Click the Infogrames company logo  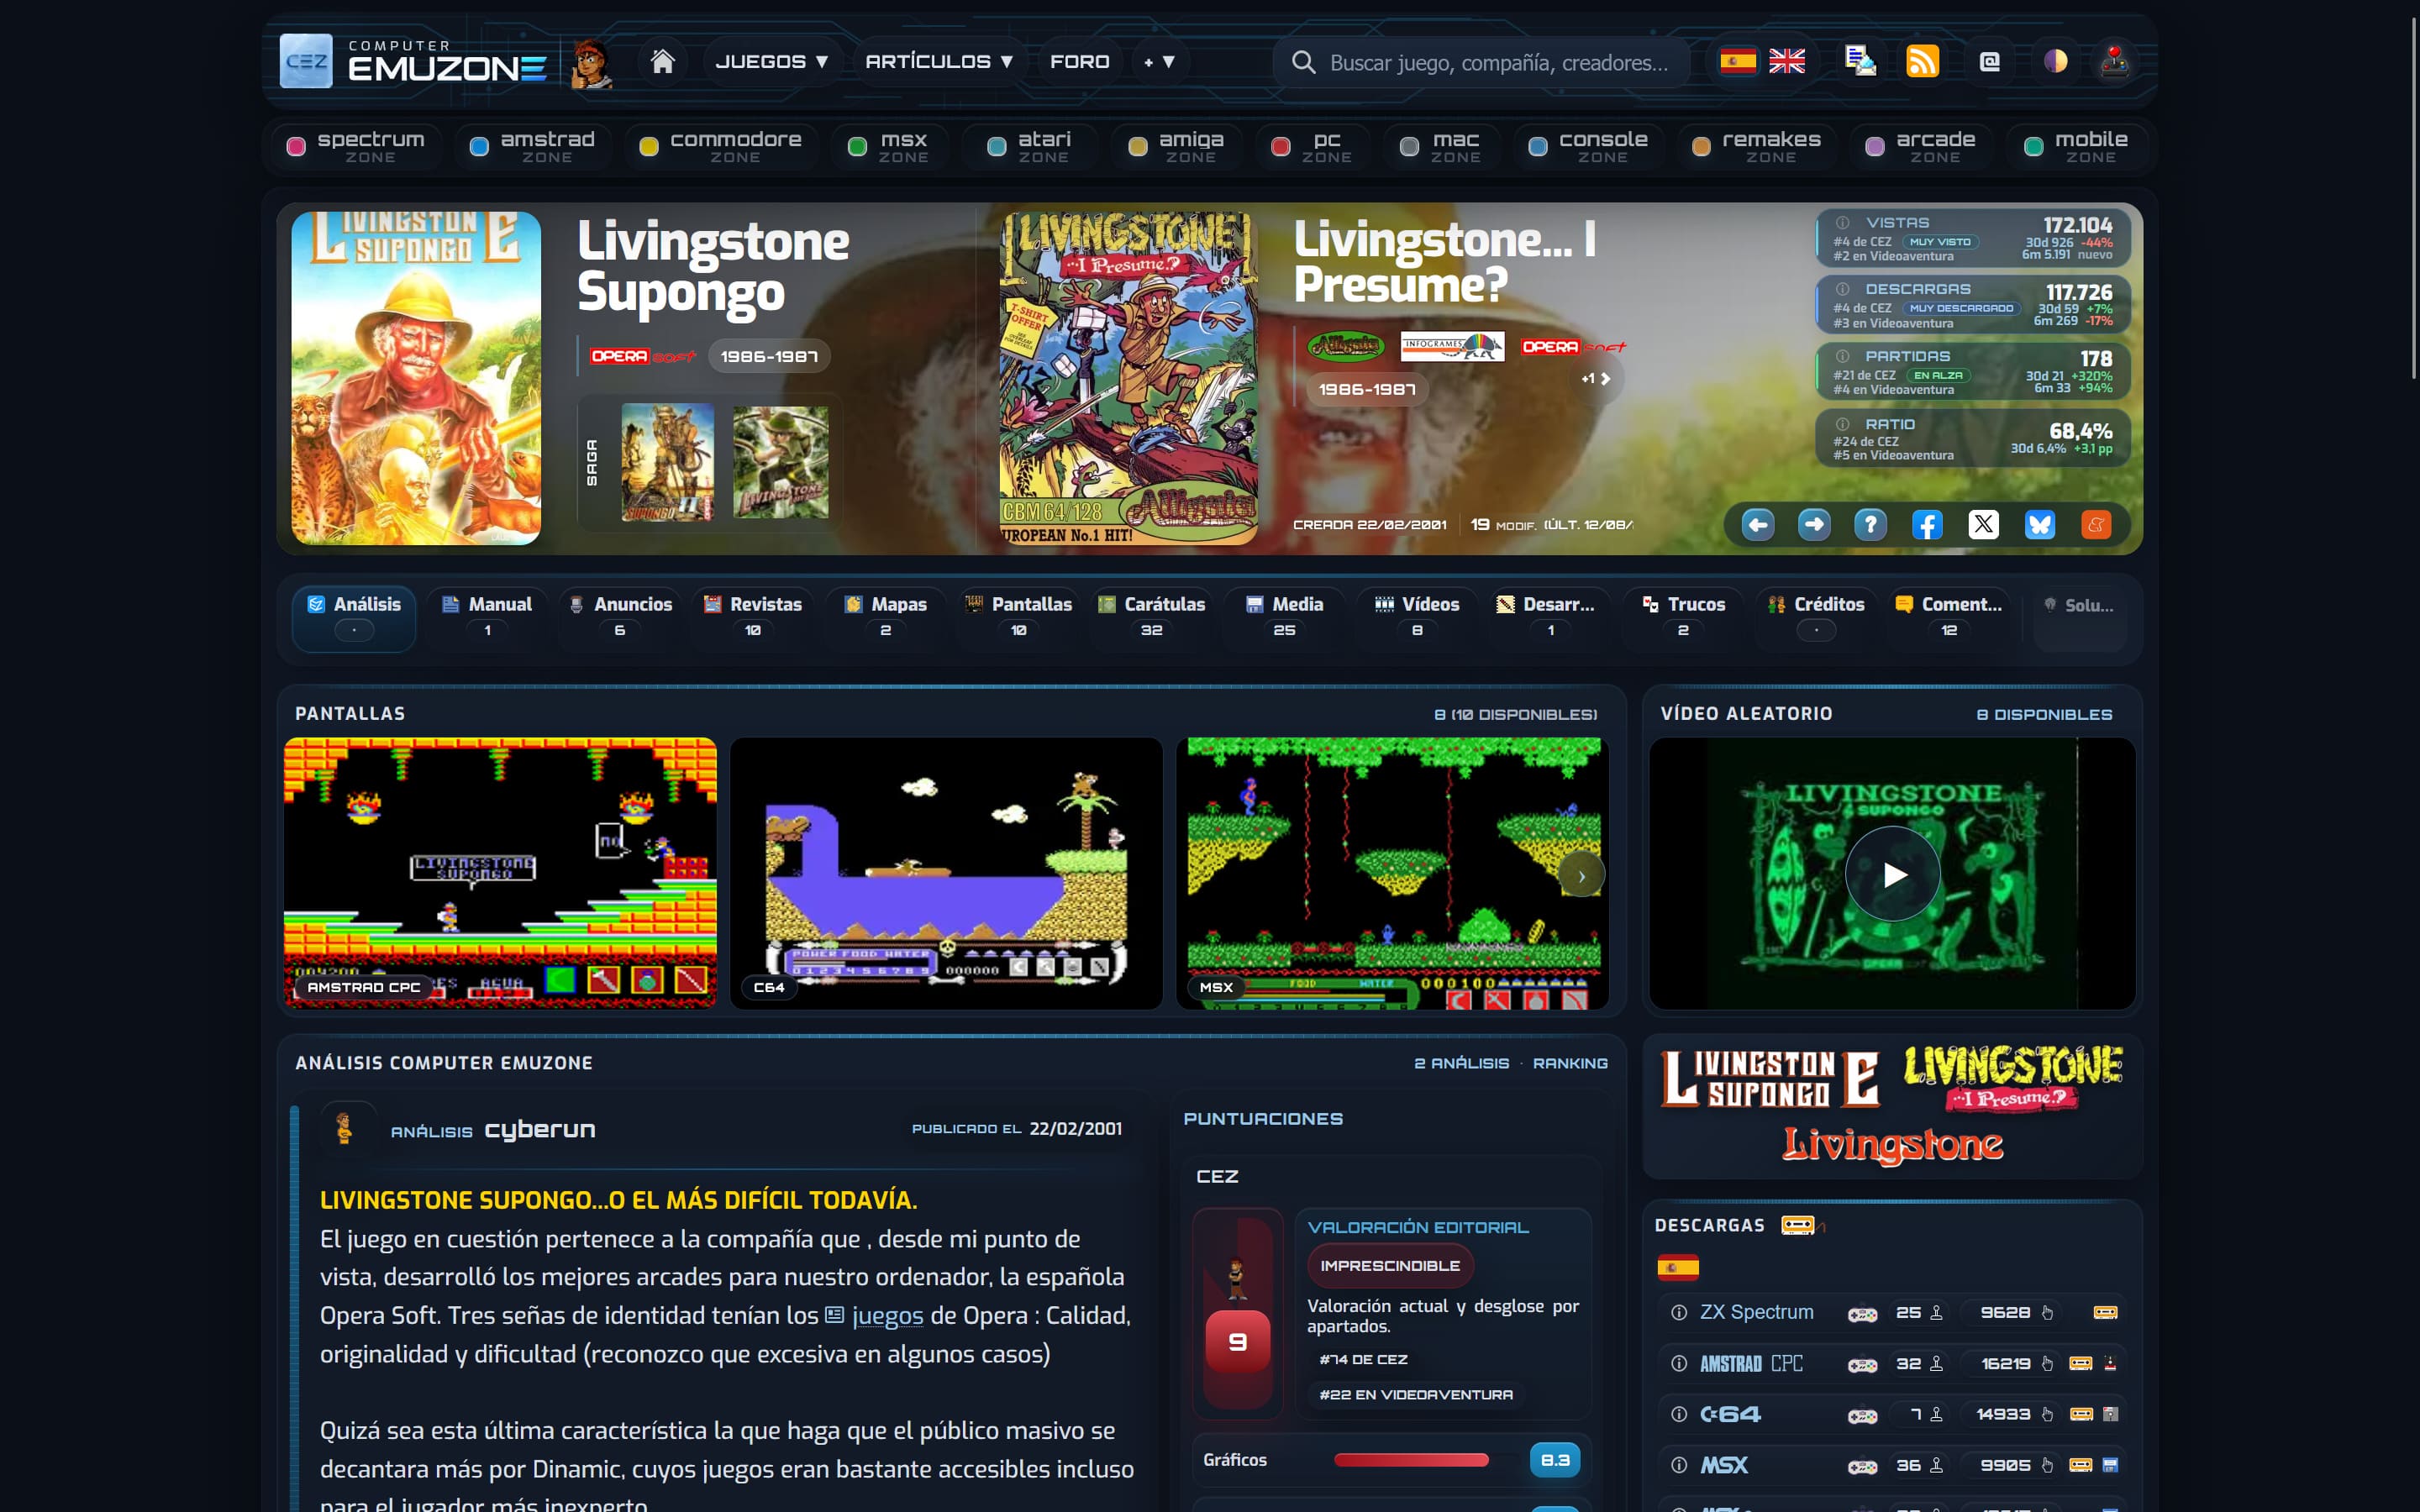[x=1452, y=346]
